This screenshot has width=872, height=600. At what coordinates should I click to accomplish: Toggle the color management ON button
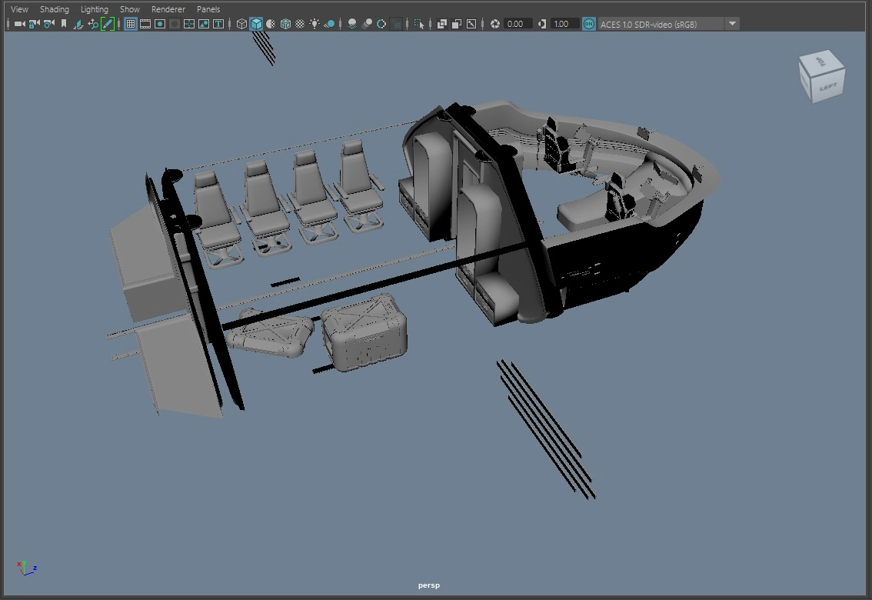point(588,24)
